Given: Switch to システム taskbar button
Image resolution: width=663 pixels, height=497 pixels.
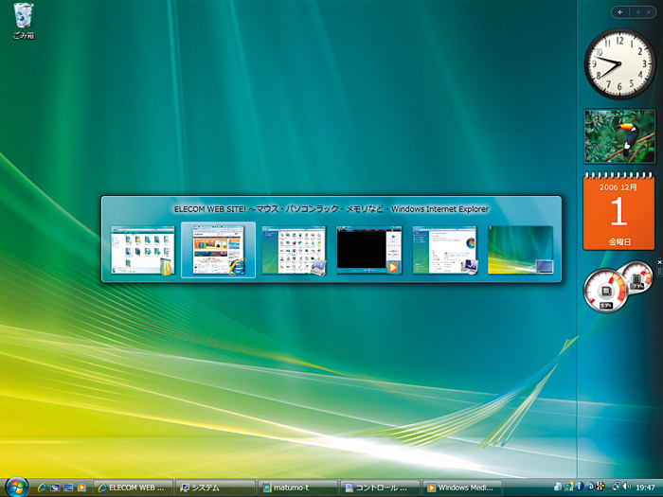Looking at the screenshot, I should tap(216, 488).
